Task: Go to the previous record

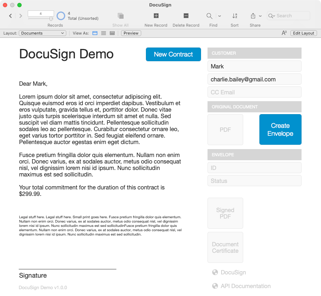Action: coord(10,16)
